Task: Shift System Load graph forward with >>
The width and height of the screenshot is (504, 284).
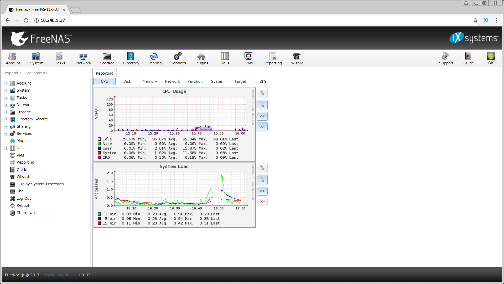Action: tap(262, 202)
